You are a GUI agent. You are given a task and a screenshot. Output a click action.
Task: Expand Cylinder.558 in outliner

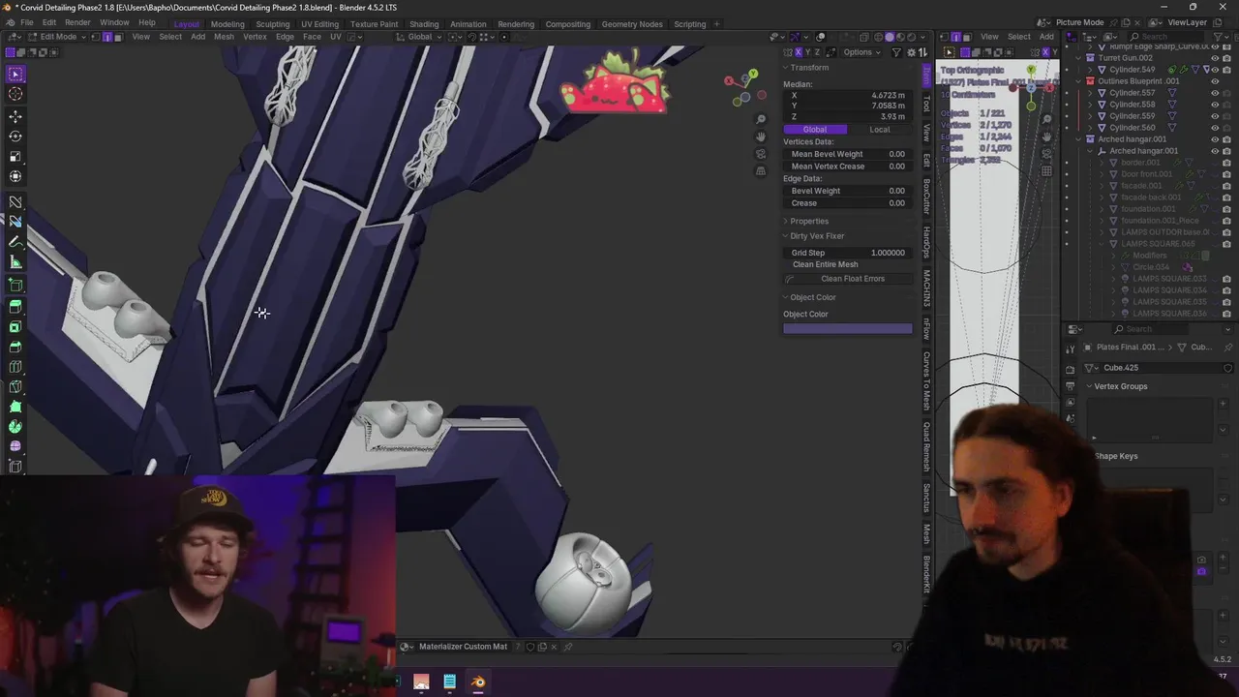click(1090, 105)
